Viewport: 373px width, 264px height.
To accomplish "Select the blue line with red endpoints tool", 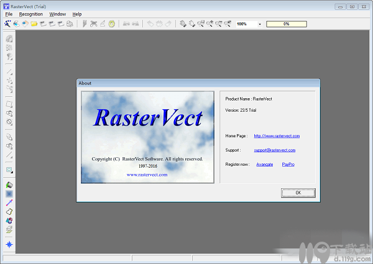I will (9, 203).
